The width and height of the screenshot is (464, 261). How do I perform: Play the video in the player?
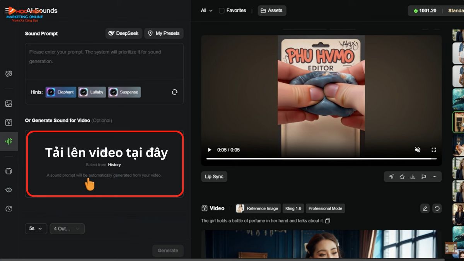pos(210,150)
